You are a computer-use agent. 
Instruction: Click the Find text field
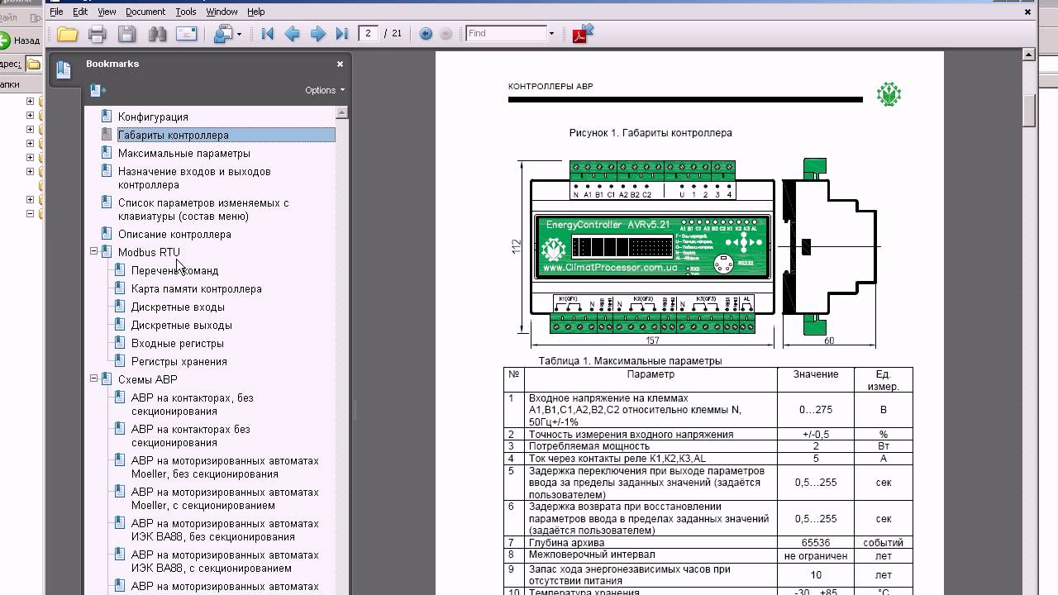(x=506, y=34)
